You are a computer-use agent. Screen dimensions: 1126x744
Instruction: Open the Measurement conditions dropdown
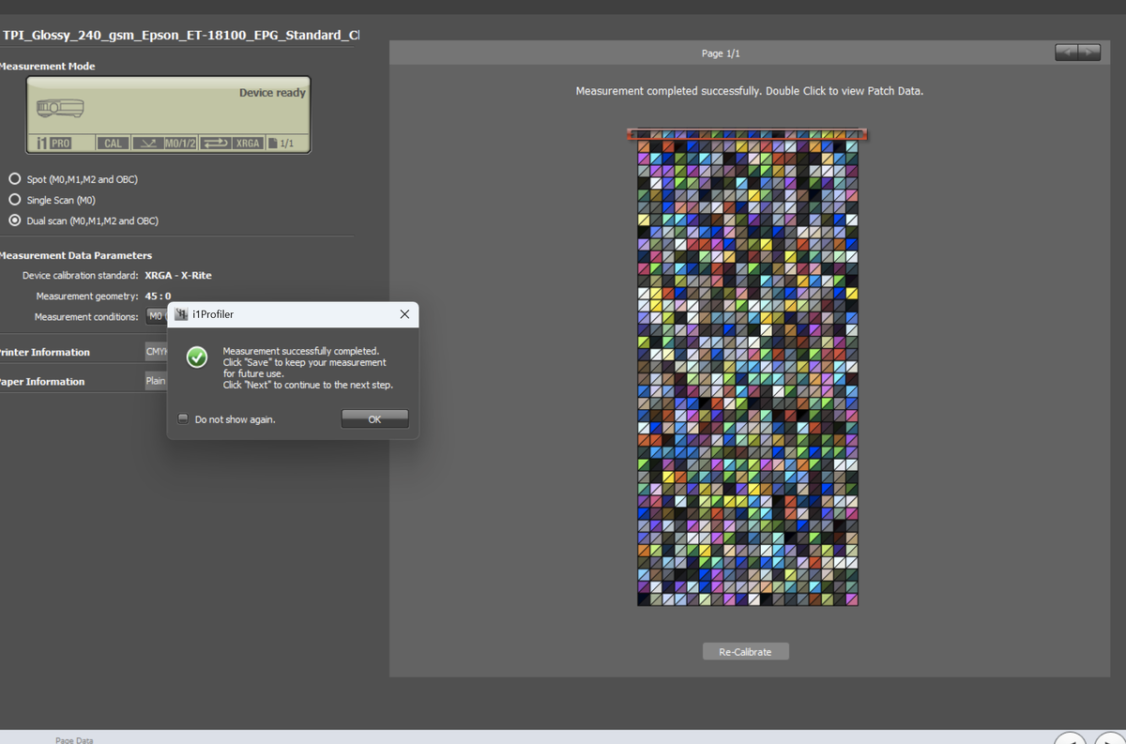pyautogui.click(x=156, y=317)
